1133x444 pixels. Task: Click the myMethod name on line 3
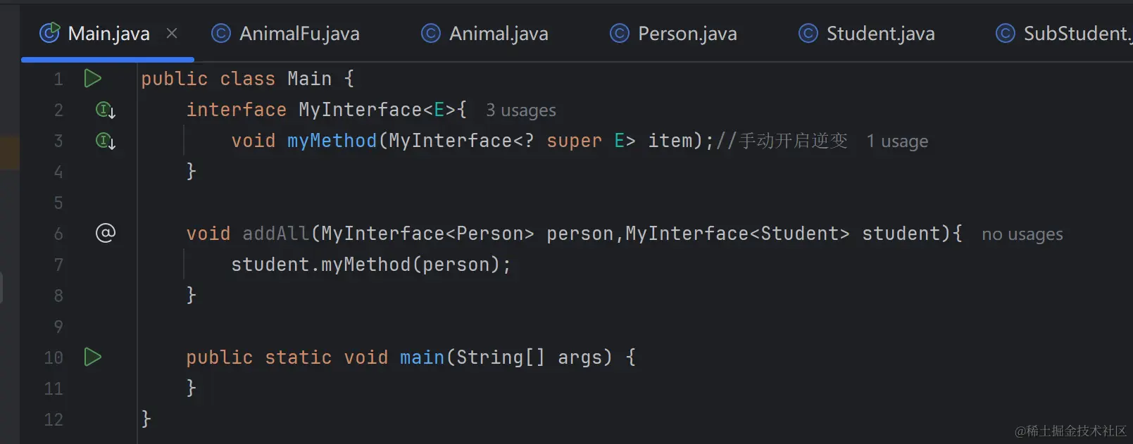(332, 141)
